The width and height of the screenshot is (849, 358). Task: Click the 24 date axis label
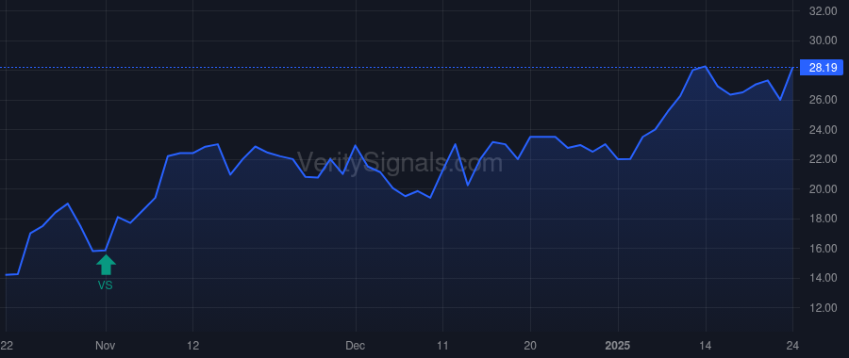[792, 346]
